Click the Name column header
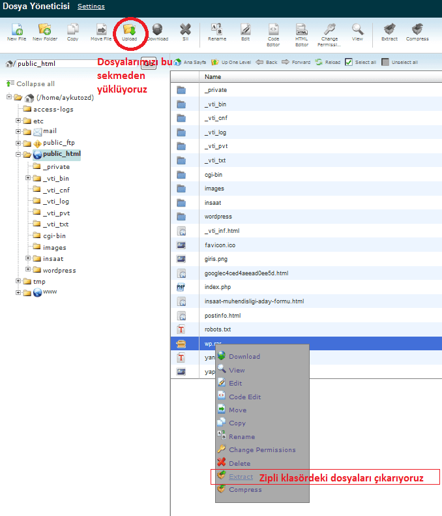 pyautogui.click(x=213, y=77)
